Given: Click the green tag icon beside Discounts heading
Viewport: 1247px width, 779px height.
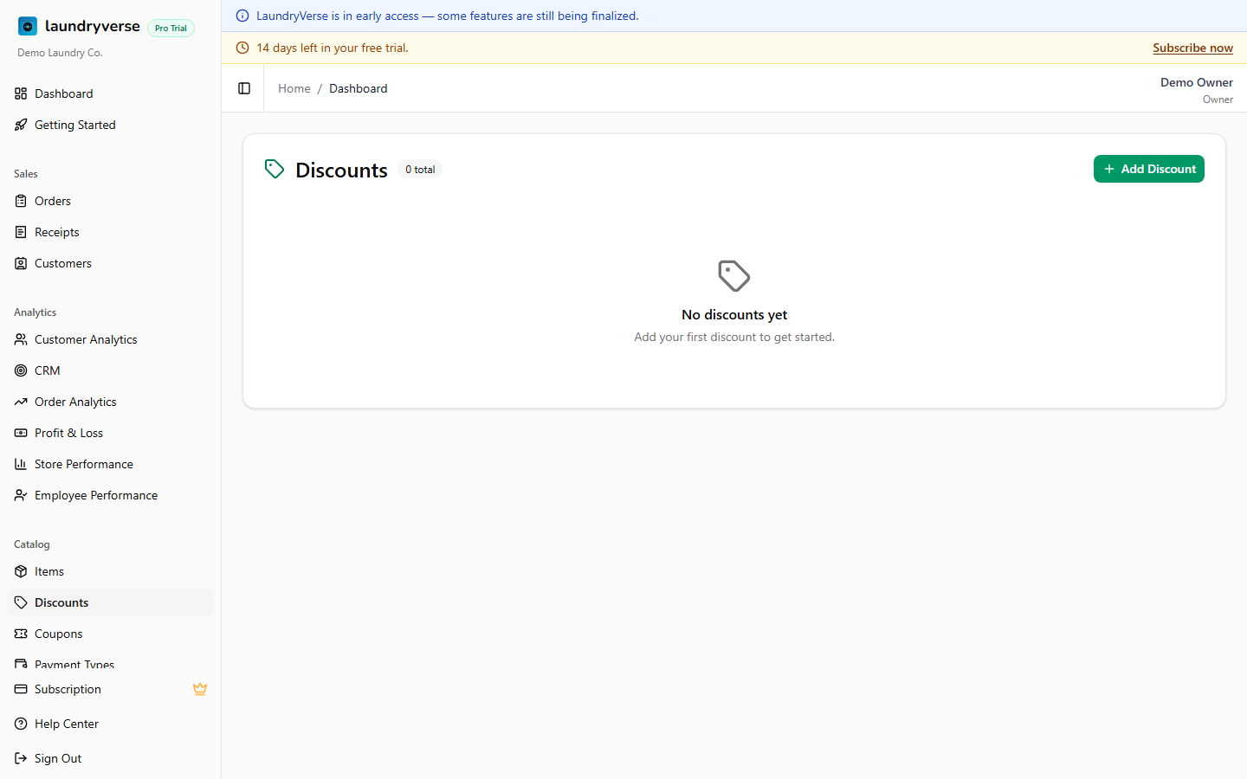Looking at the screenshot, I should (275, 169).
